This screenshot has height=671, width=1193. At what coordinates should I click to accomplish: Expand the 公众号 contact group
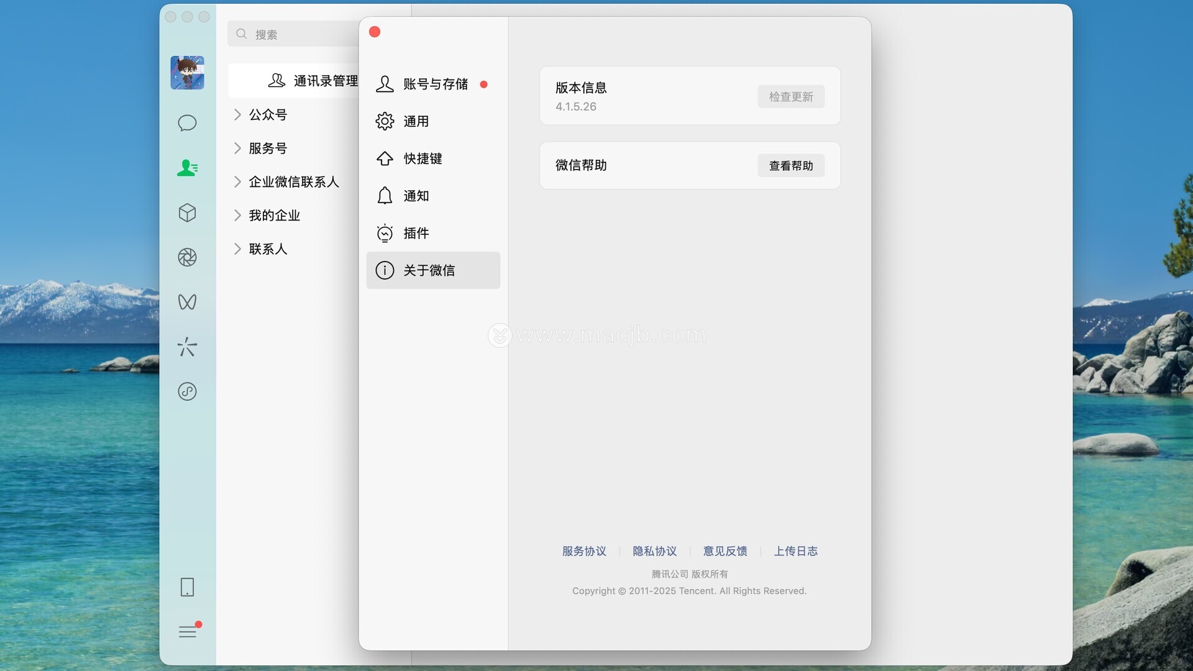tap(267, 115)
